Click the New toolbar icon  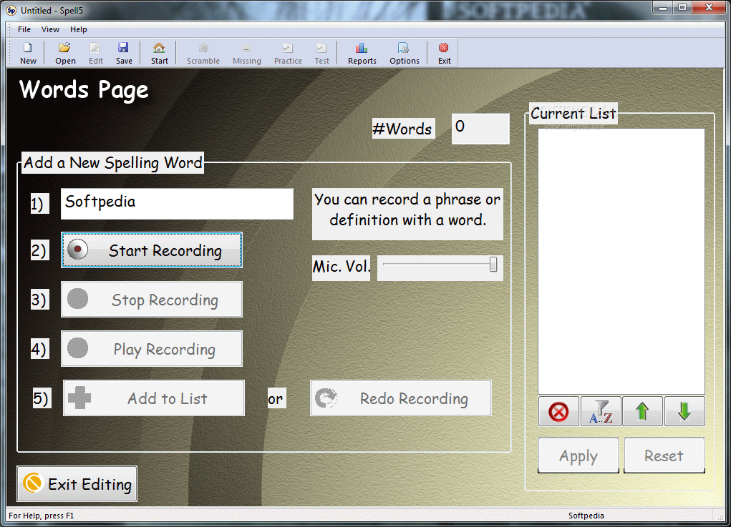click(28, 53)
